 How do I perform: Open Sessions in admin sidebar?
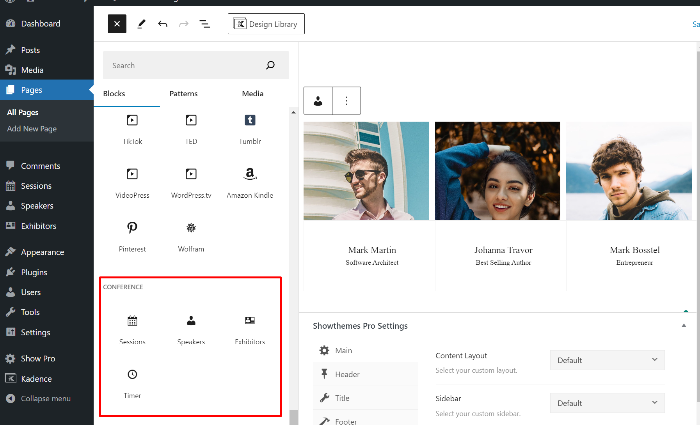47,186
